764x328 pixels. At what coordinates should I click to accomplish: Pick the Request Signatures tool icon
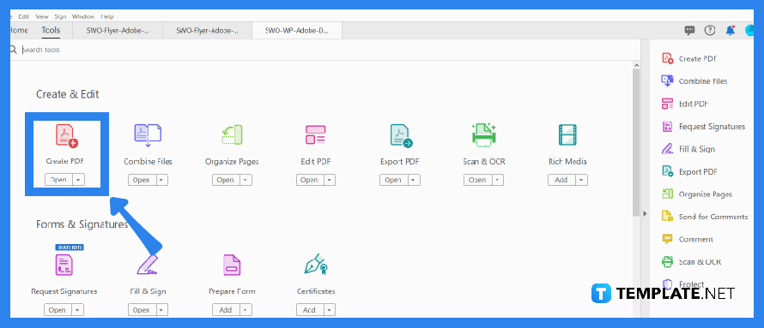click(64, 265)
